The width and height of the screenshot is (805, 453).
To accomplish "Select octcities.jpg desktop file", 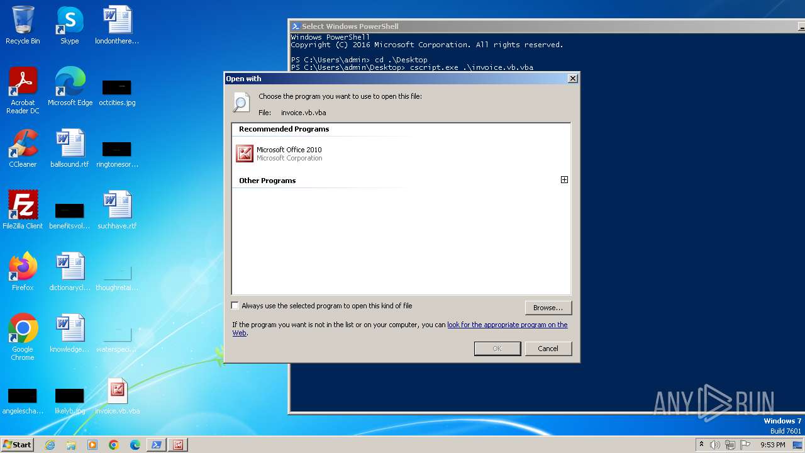I will click(x=117, y=92).
